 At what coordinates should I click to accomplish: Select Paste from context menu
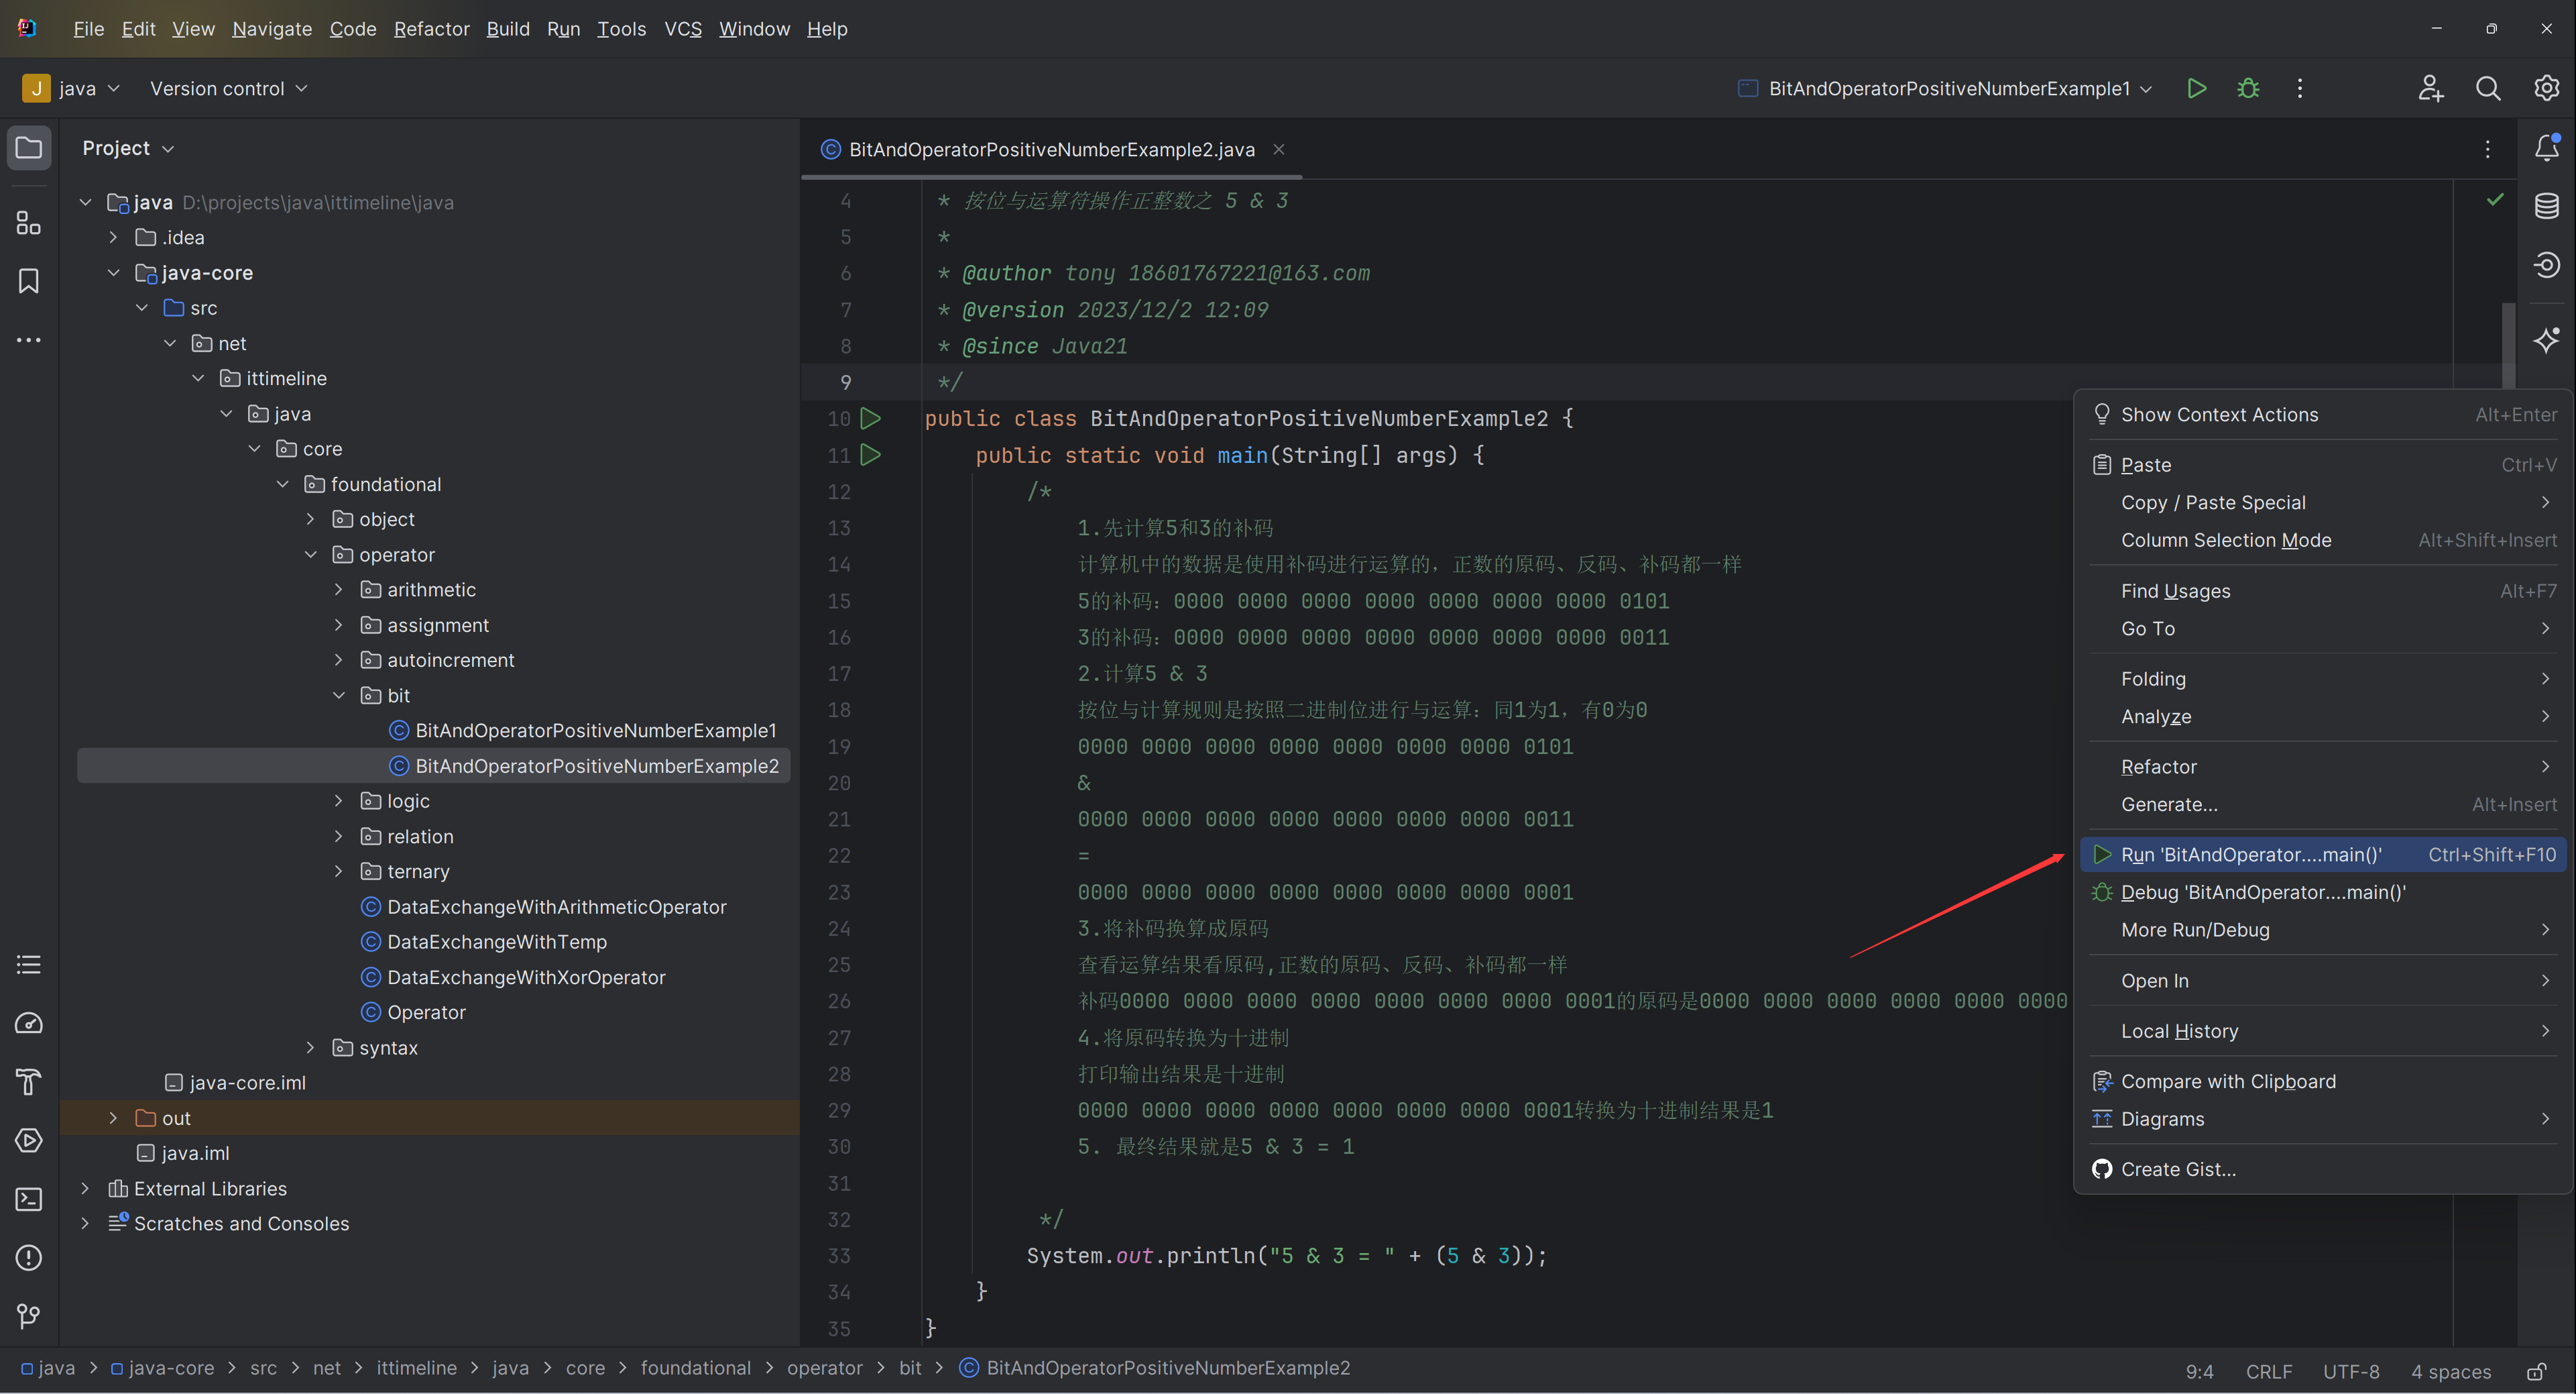pyautogui.click(x=2324, y=464)
